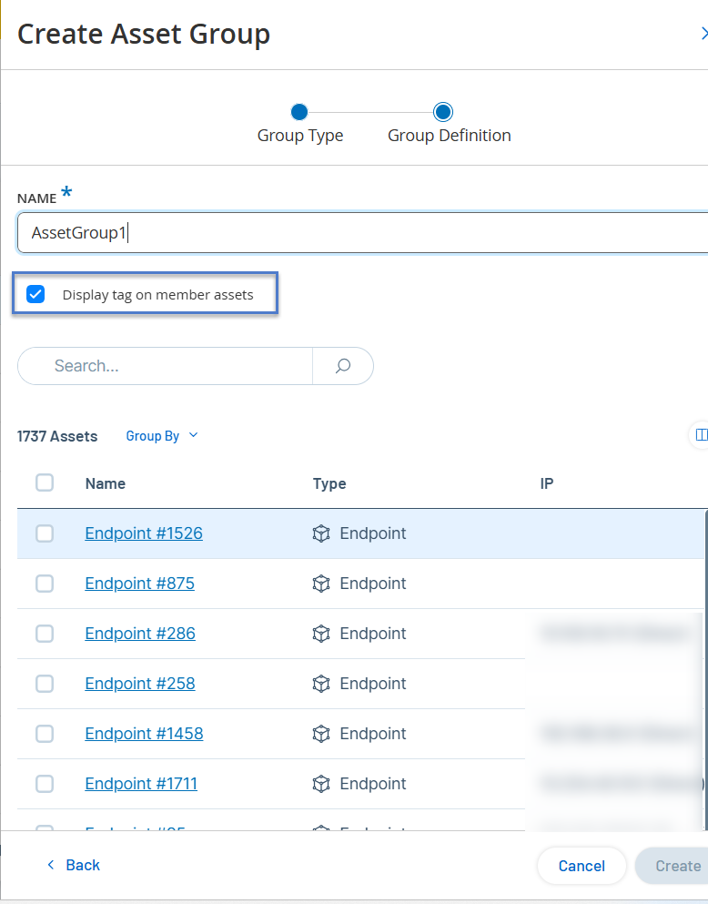
Task: Click the cube icon for Endpoint #875
Action: (320, 584)
